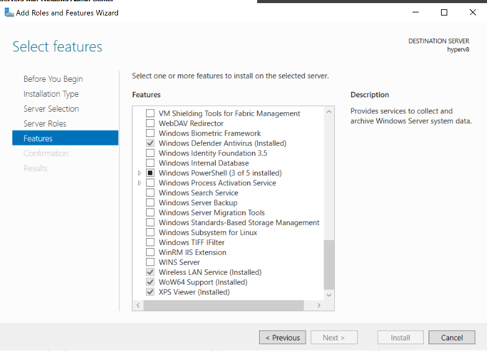The image size is (487, 351).
Task: Select 'WoW64 Support (Installed)' row text
Action: pyautogui.click(x=203, y=282)
